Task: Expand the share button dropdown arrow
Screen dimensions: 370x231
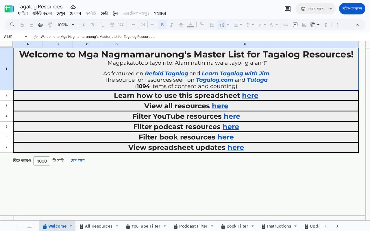Action: coord(331,9)
